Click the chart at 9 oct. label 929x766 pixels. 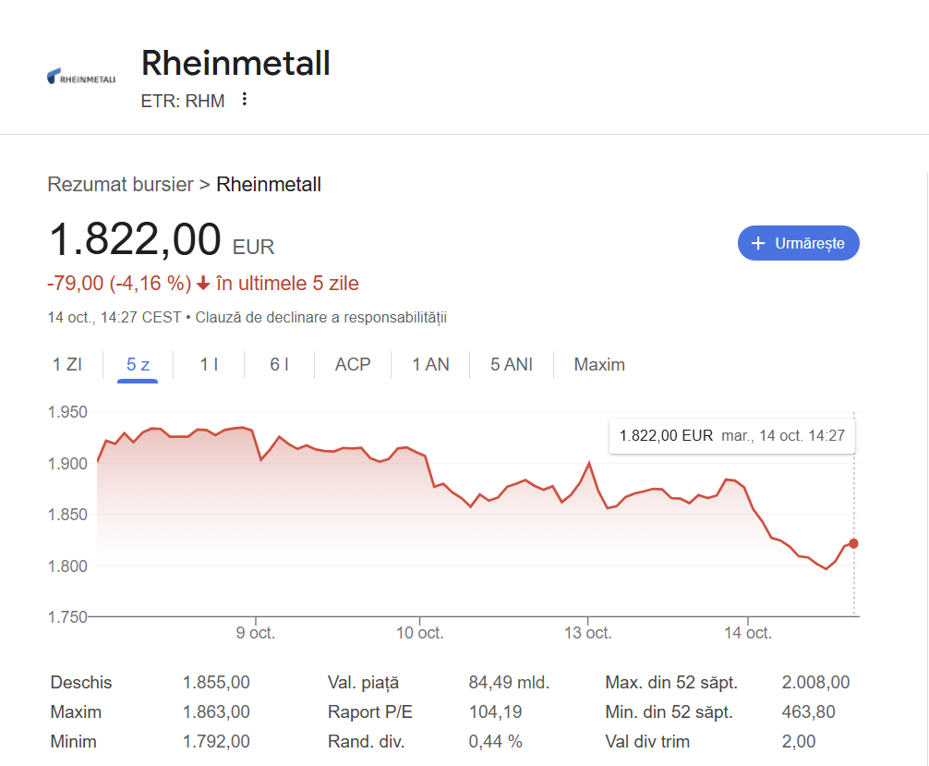[256, 633]
